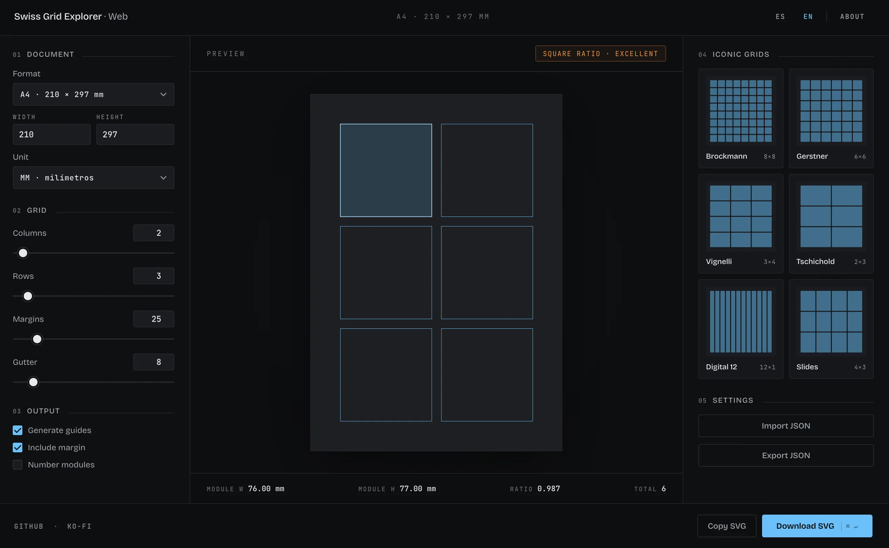Screen dimensions: 889x548
Task: Click the Margins slider handle
Action: [x=37, y=339]
